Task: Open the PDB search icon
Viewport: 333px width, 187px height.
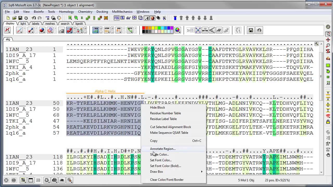Action: [48, 18]
